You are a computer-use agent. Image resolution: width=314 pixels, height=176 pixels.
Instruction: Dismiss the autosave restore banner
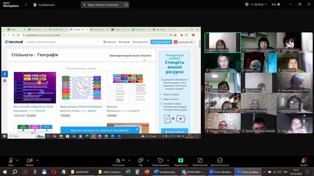coord(137,129)
